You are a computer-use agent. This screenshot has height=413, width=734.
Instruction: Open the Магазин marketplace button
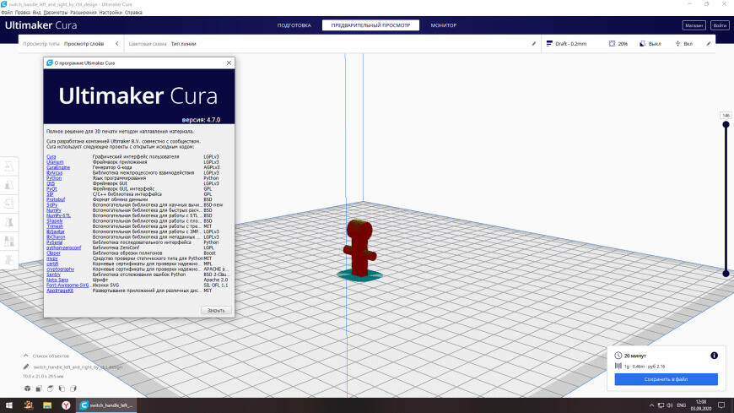[694, 25]
